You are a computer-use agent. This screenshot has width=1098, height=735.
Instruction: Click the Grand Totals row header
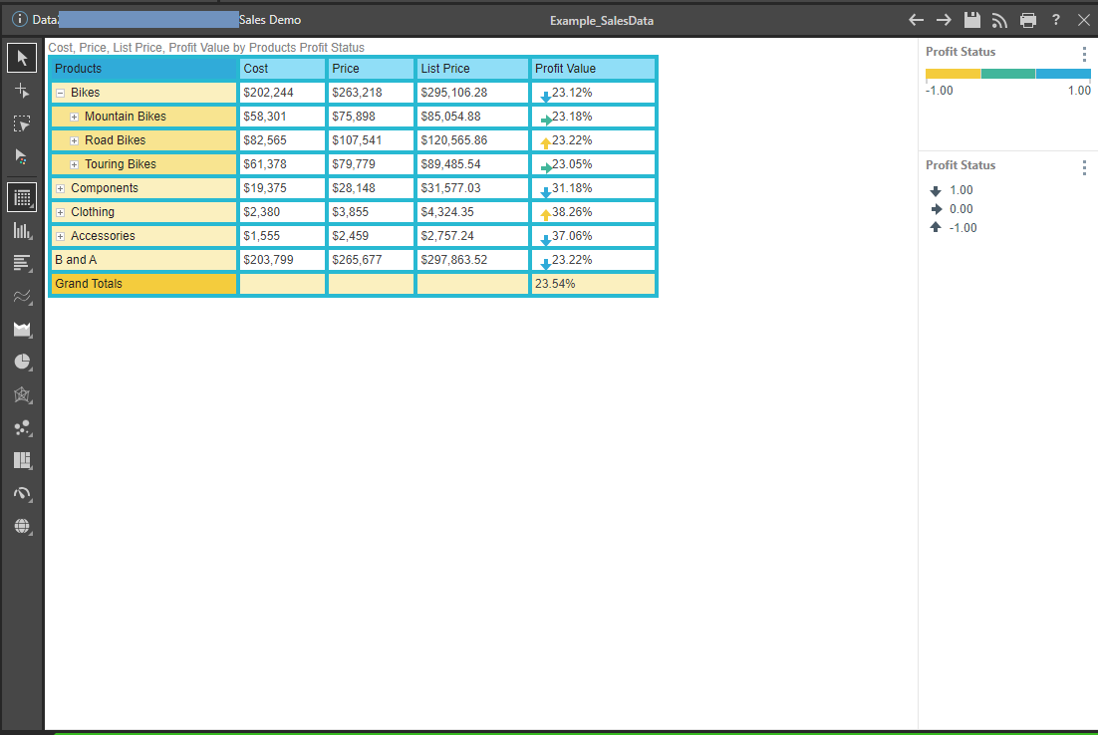pos(143,284)
